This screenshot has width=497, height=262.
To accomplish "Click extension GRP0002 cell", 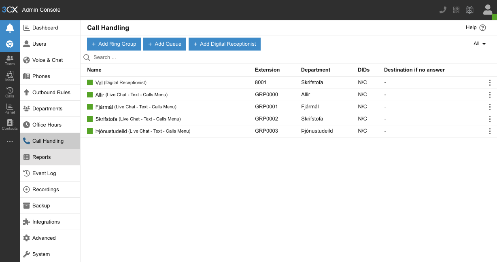I will [266, 119].
